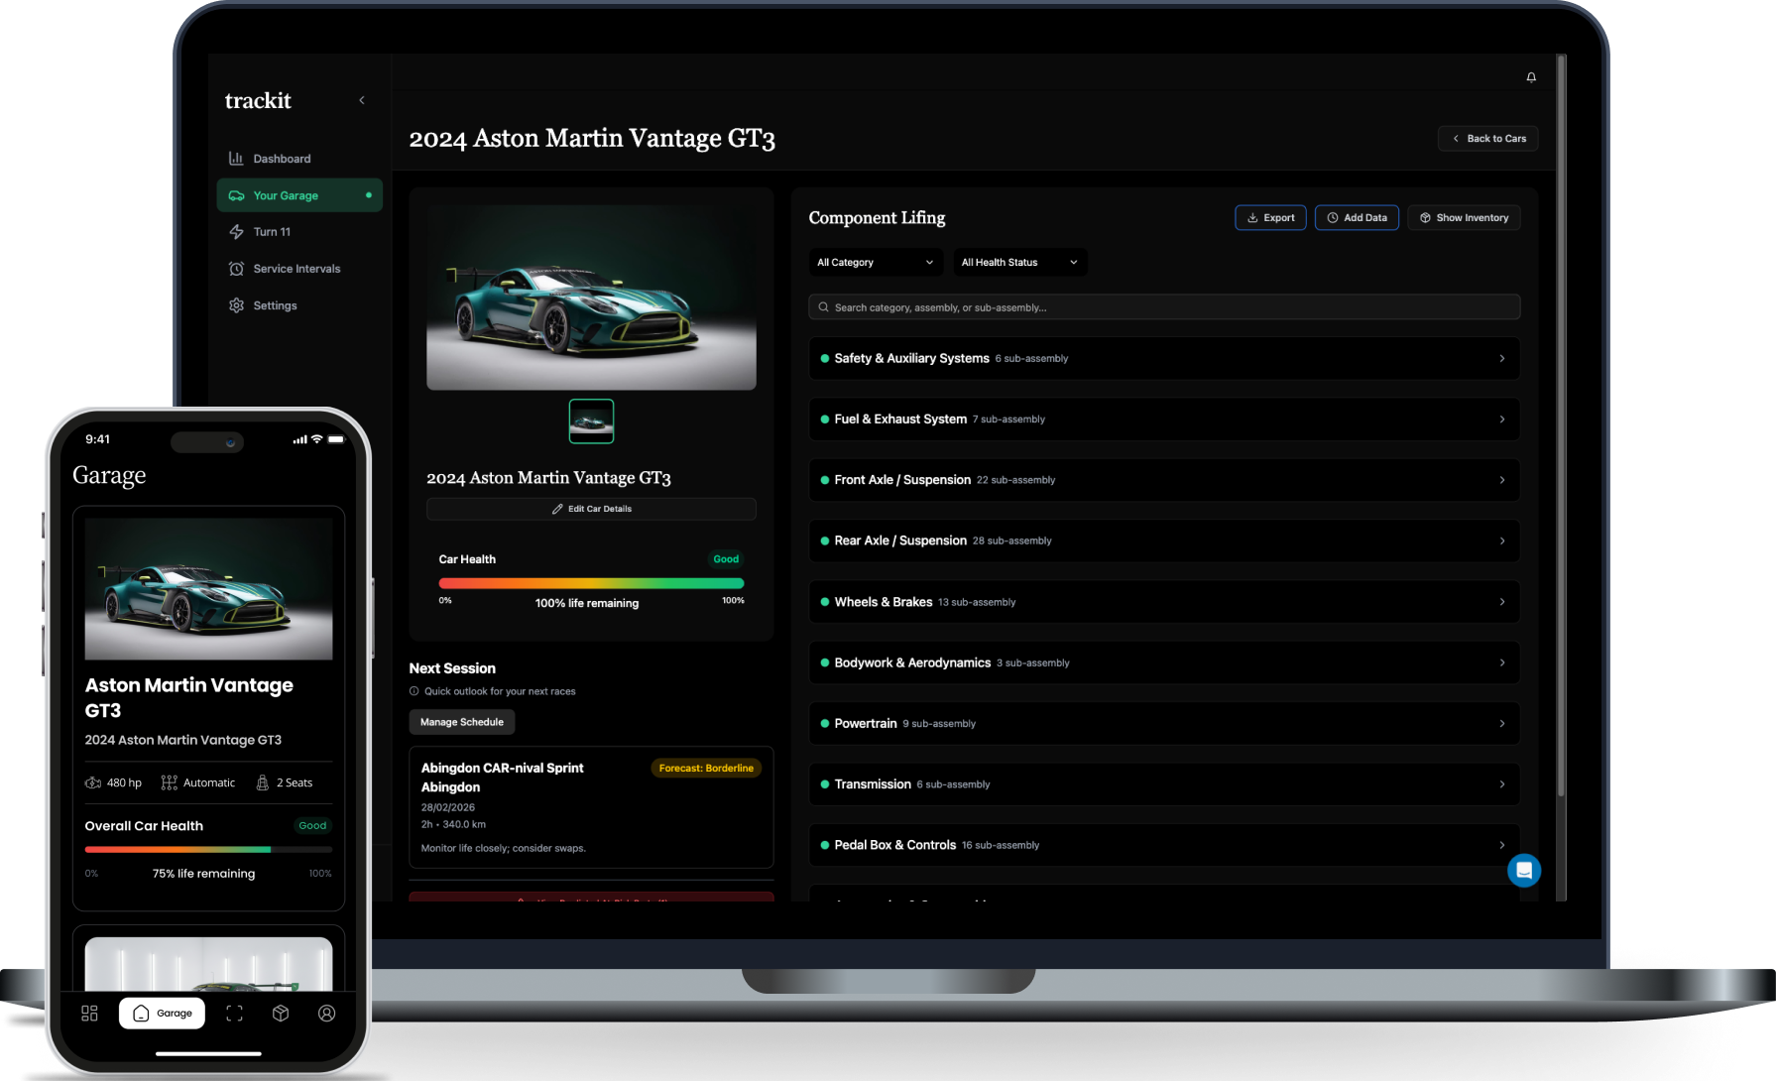Open the chat support bubble
This screenshot has width=1776, height=1081.
(1524, 870)
